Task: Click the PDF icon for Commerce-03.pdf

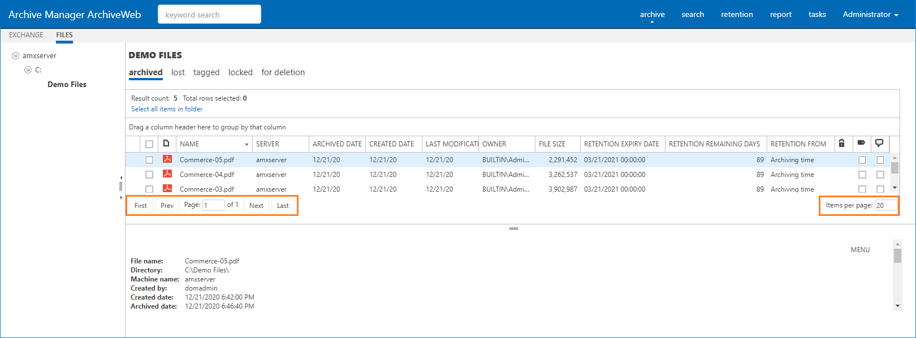Action: tap(167, 188)
